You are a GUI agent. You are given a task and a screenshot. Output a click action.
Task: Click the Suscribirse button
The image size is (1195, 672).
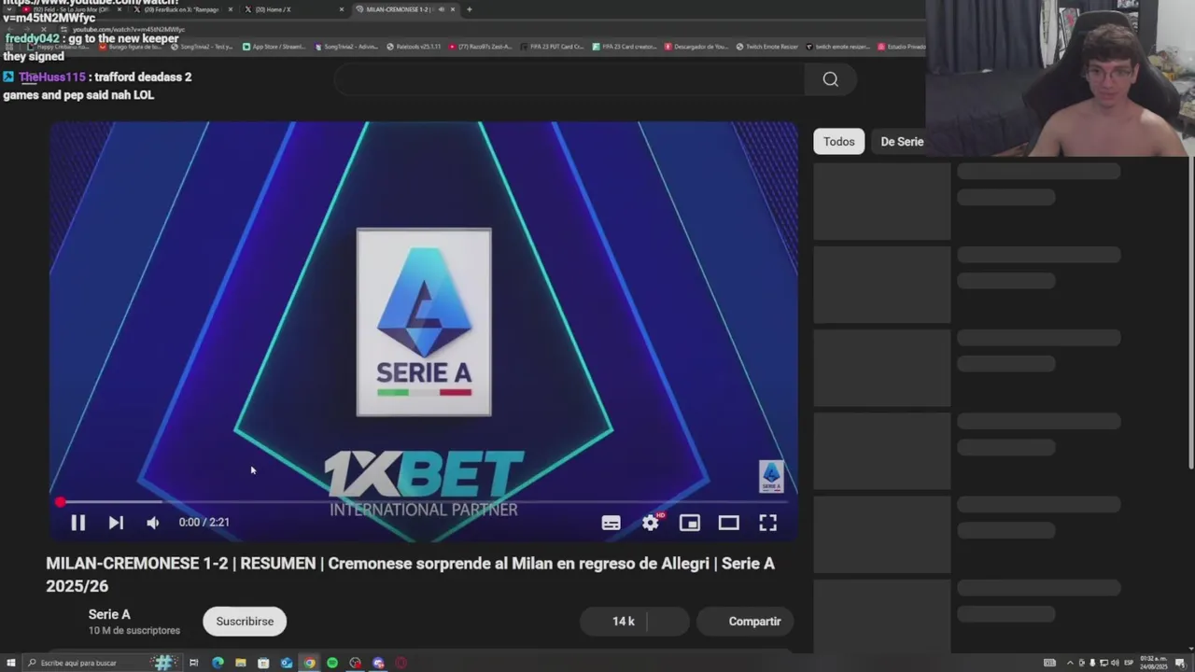point(245,622)
